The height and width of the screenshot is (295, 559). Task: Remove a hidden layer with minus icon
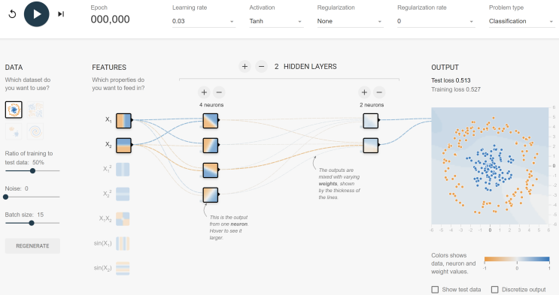coord(261,67)
